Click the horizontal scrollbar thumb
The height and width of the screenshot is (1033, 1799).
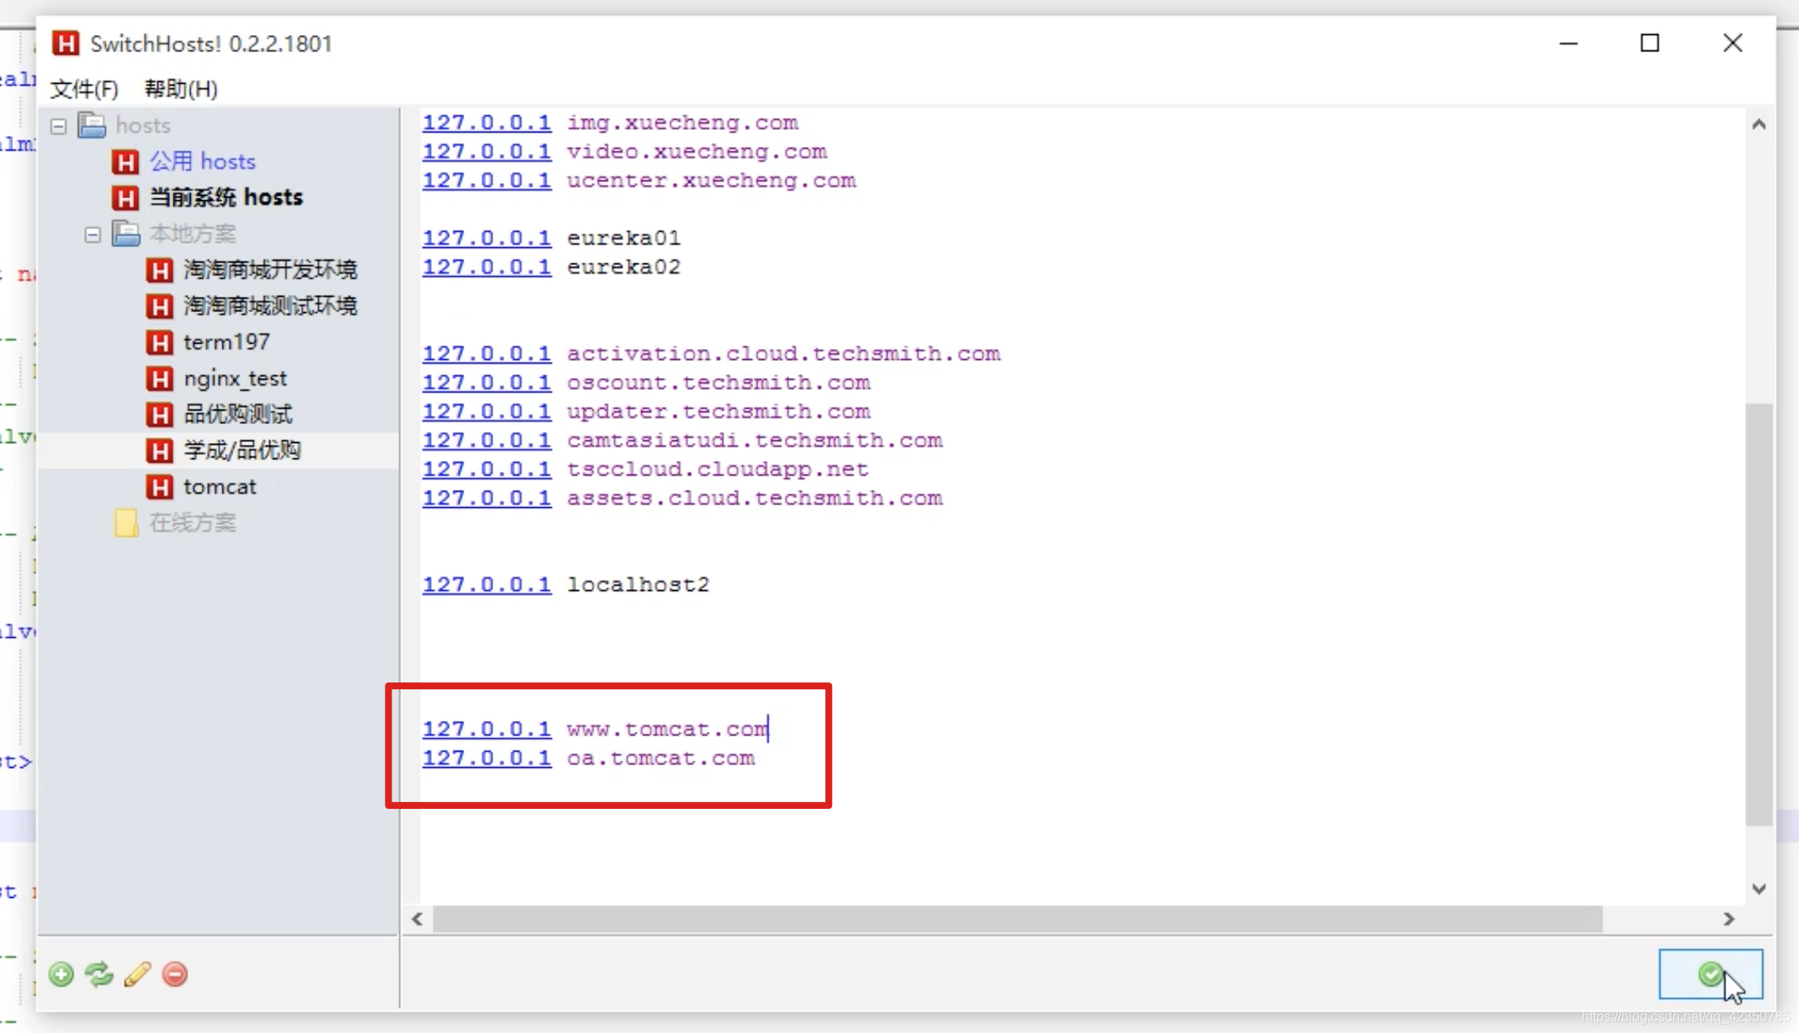pyautogui.click(x=1017, y=919)
